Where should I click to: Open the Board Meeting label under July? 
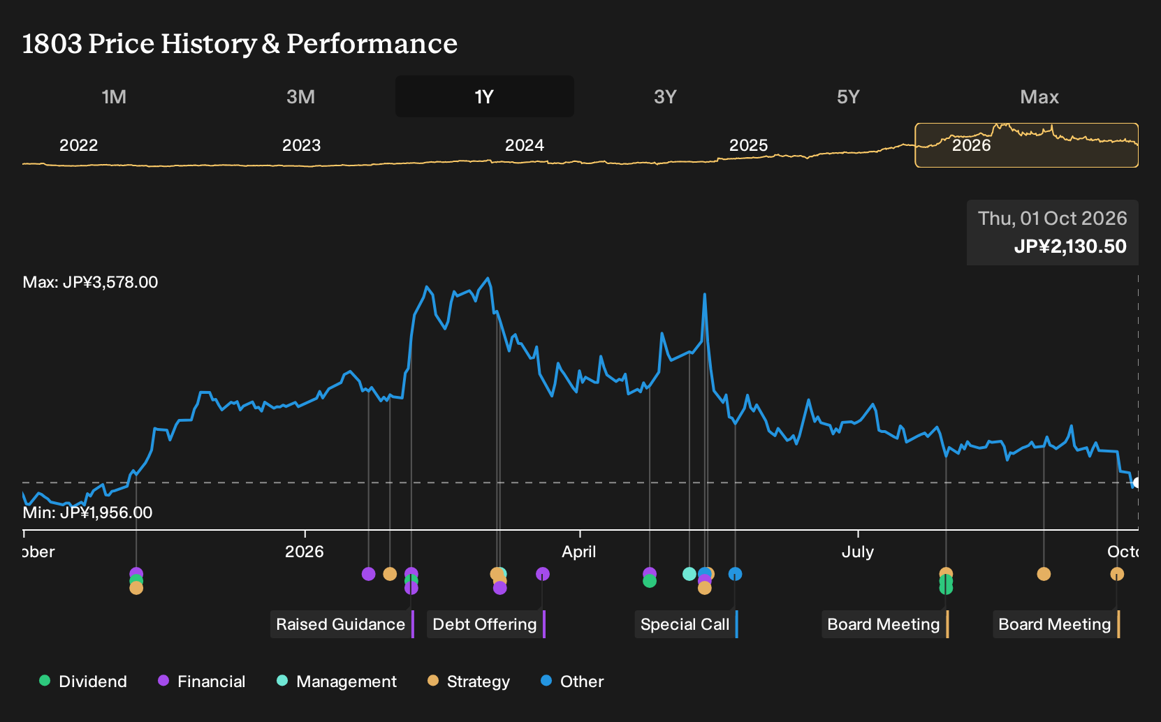tap(885, 624)
